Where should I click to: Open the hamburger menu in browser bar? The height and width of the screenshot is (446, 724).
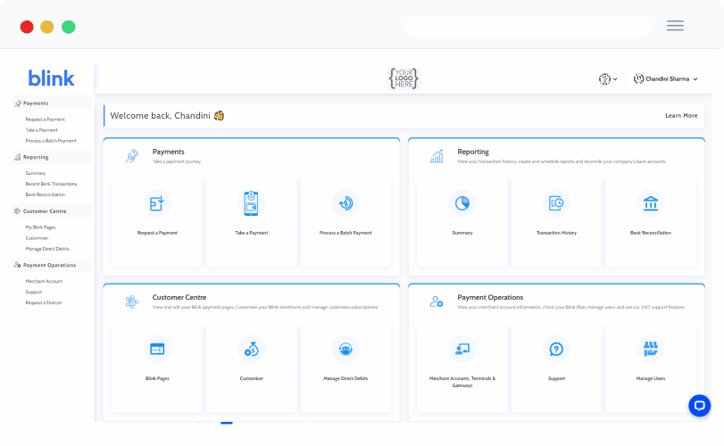tap(675, 26)
